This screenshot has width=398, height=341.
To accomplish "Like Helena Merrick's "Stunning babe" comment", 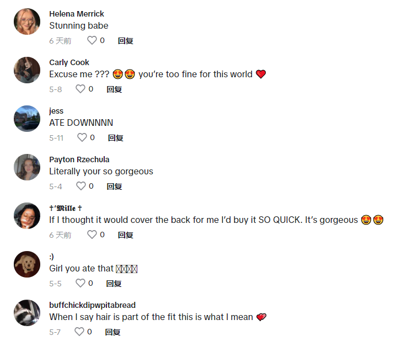I will coord(92,40).
